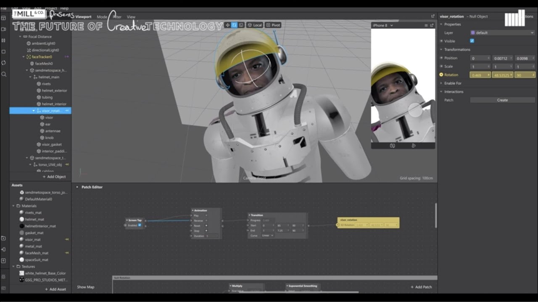Click the Position property patch arrow
This screenshot has height=302, width=538.
[x=441, y=58]
